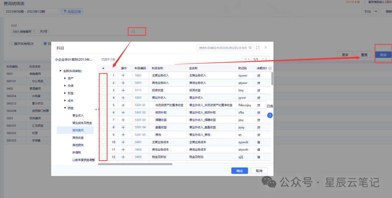Open the selected count badge 3
This screenshot has width=392, height=198.
(270, 116)
